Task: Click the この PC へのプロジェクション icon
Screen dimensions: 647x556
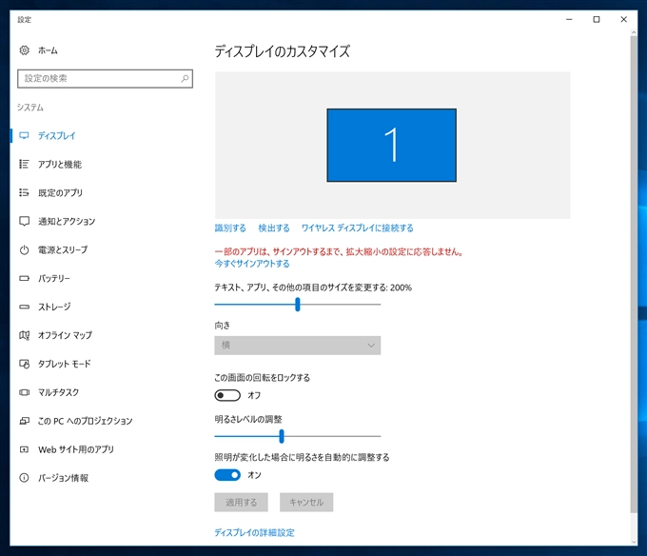Action: (x=25, y=421)
